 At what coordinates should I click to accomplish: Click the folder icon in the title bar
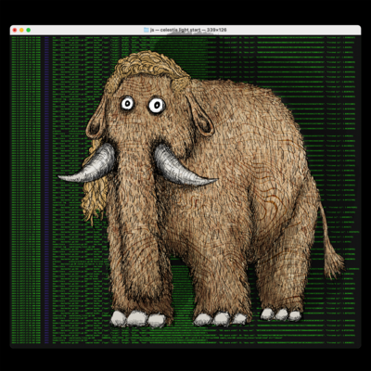point(147,30)
